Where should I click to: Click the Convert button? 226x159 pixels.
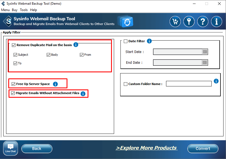pos(203,149)
